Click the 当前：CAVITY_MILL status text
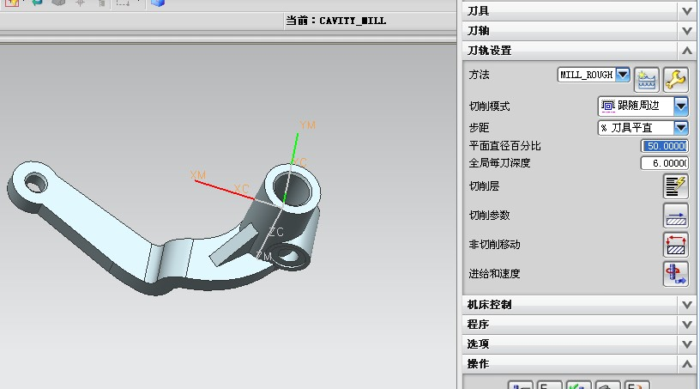 coord(335,21)
